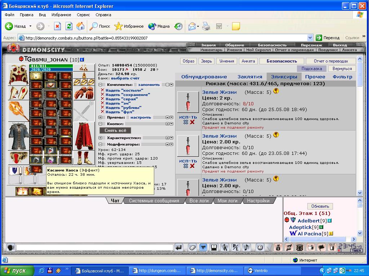Collapse the Модификаторы section
The width and height of the screenshot is (369, 276).
(x=100, y=144)
